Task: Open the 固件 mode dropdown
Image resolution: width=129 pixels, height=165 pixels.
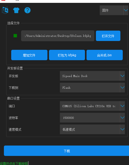Action: tap(114, 10)
